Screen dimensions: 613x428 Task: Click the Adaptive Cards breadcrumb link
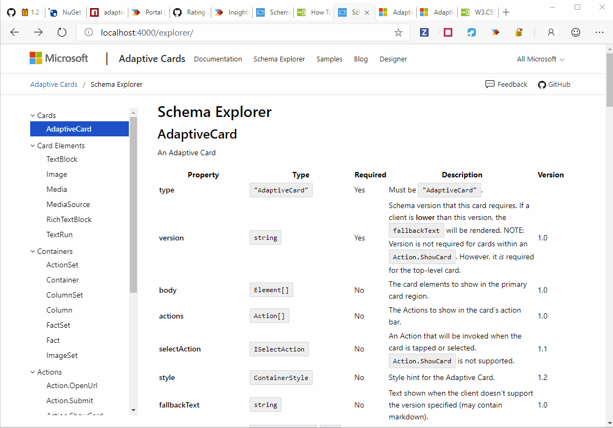pyautogui.click(x=54, y=85)
